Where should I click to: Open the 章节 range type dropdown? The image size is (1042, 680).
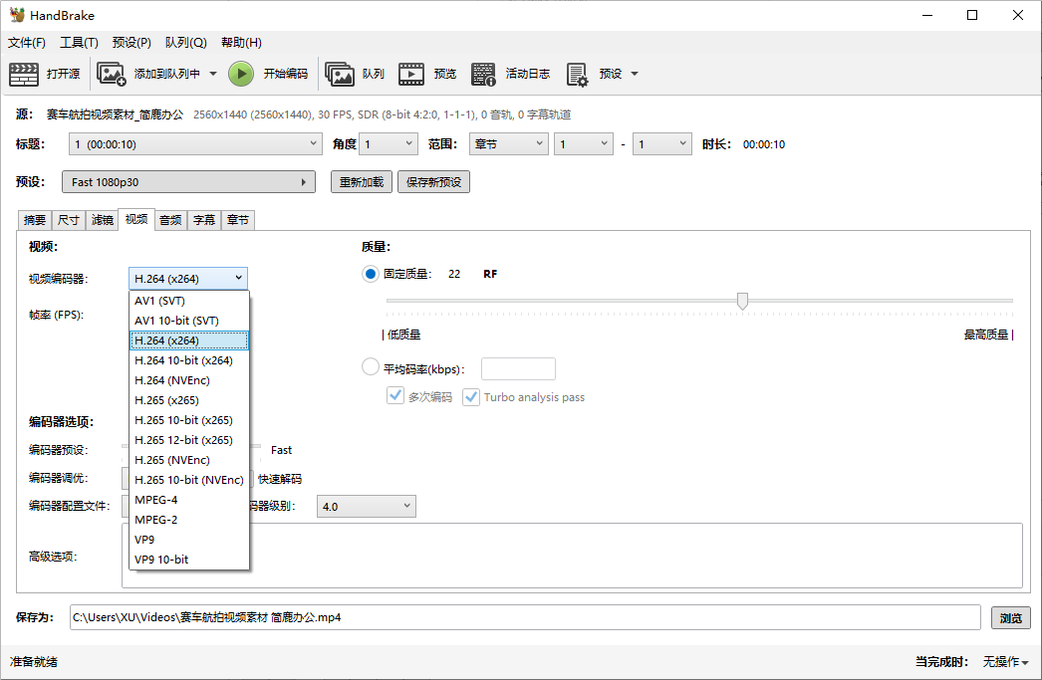tap(508, 144)
